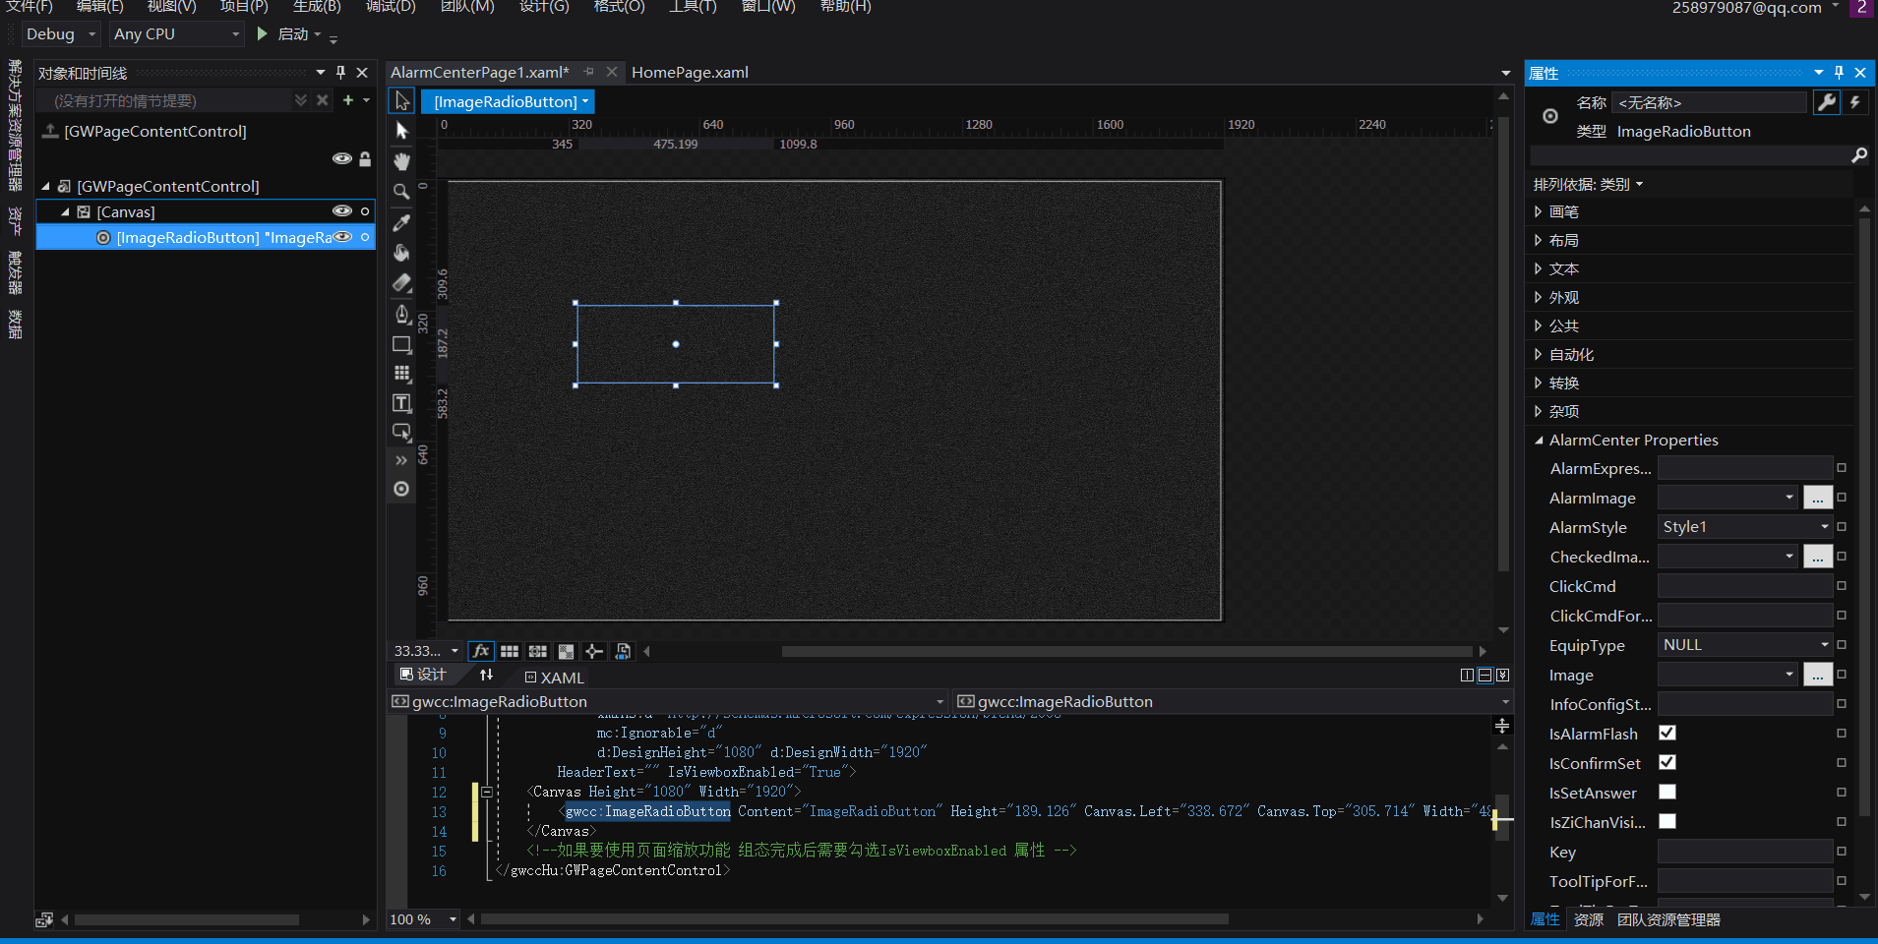1878x944 pixels.
Task: Open the 调试(D) menu
Action: [x=391, y=7]
